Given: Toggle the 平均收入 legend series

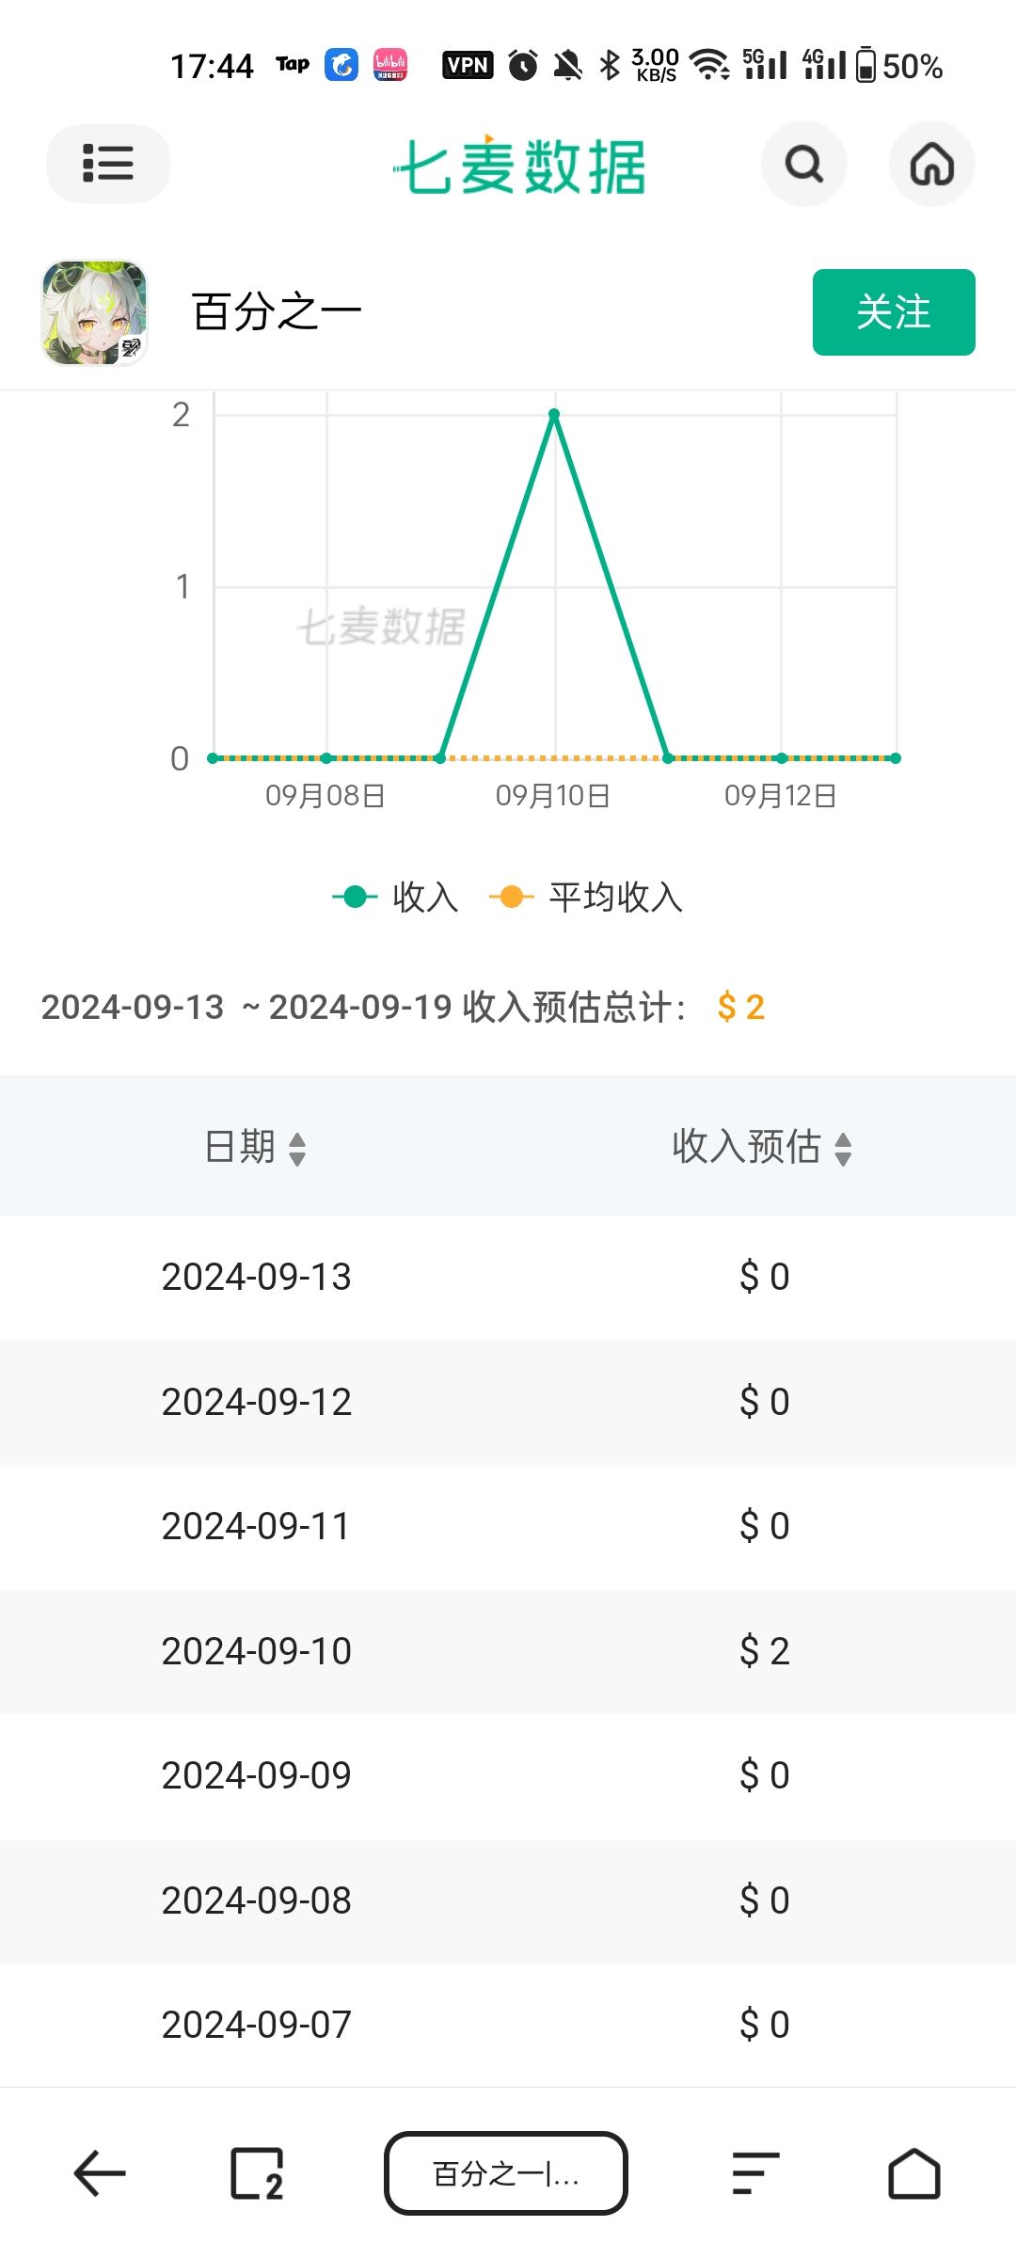Looking at the screenshot, I should [586, 897].
